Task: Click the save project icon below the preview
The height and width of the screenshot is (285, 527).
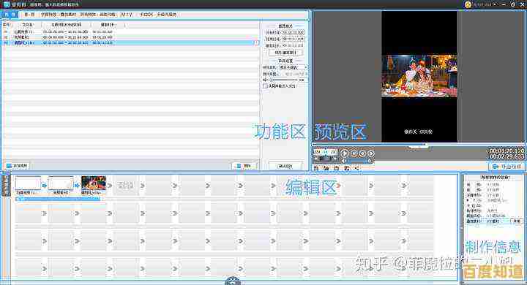Action: click(x=337, y=168)
